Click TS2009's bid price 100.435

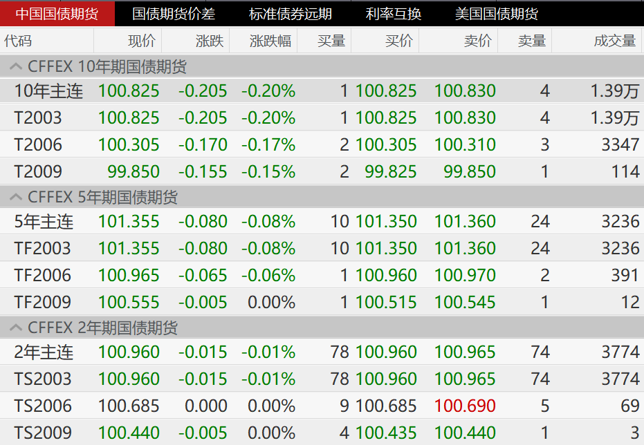coord(386,433)
